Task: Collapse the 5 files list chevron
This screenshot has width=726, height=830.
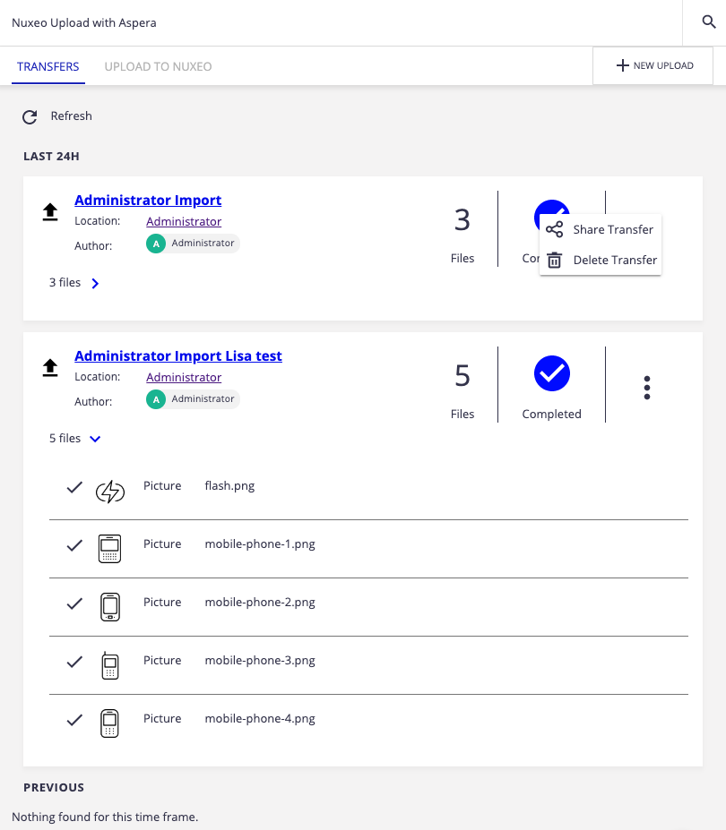Action: pos(95,439)
